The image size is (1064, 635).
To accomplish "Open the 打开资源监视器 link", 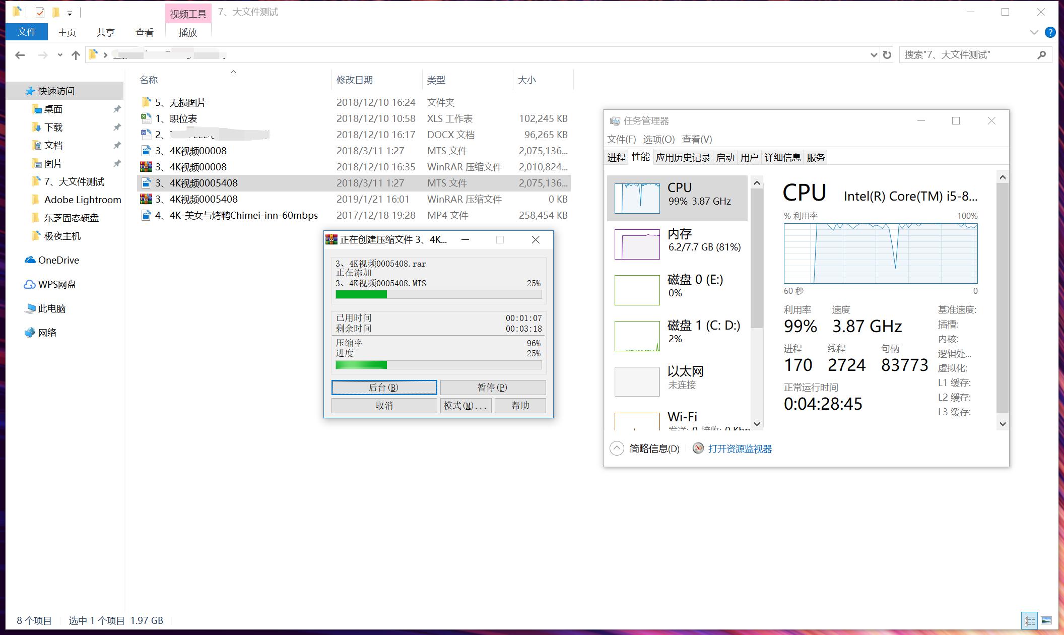I will coord(739,449).
